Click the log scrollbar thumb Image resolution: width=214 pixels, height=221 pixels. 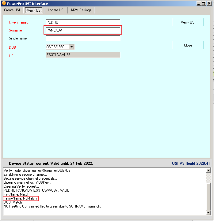[208, 196]
